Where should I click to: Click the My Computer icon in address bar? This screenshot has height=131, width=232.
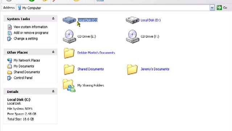(19, 8)
